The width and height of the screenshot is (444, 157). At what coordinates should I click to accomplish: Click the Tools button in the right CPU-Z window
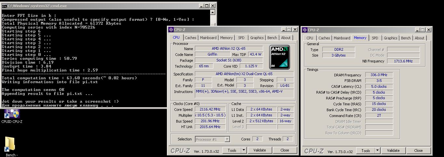(x=366, y=150)
